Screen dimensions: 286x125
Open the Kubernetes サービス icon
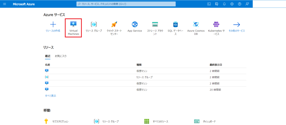(216, 24)
